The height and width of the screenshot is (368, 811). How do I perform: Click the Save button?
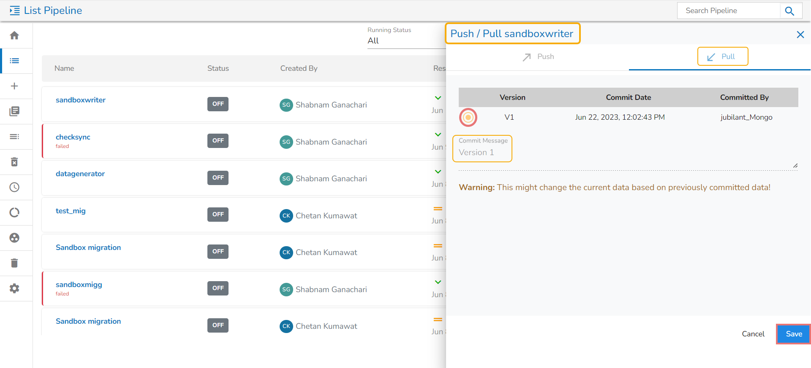(793, 334)
